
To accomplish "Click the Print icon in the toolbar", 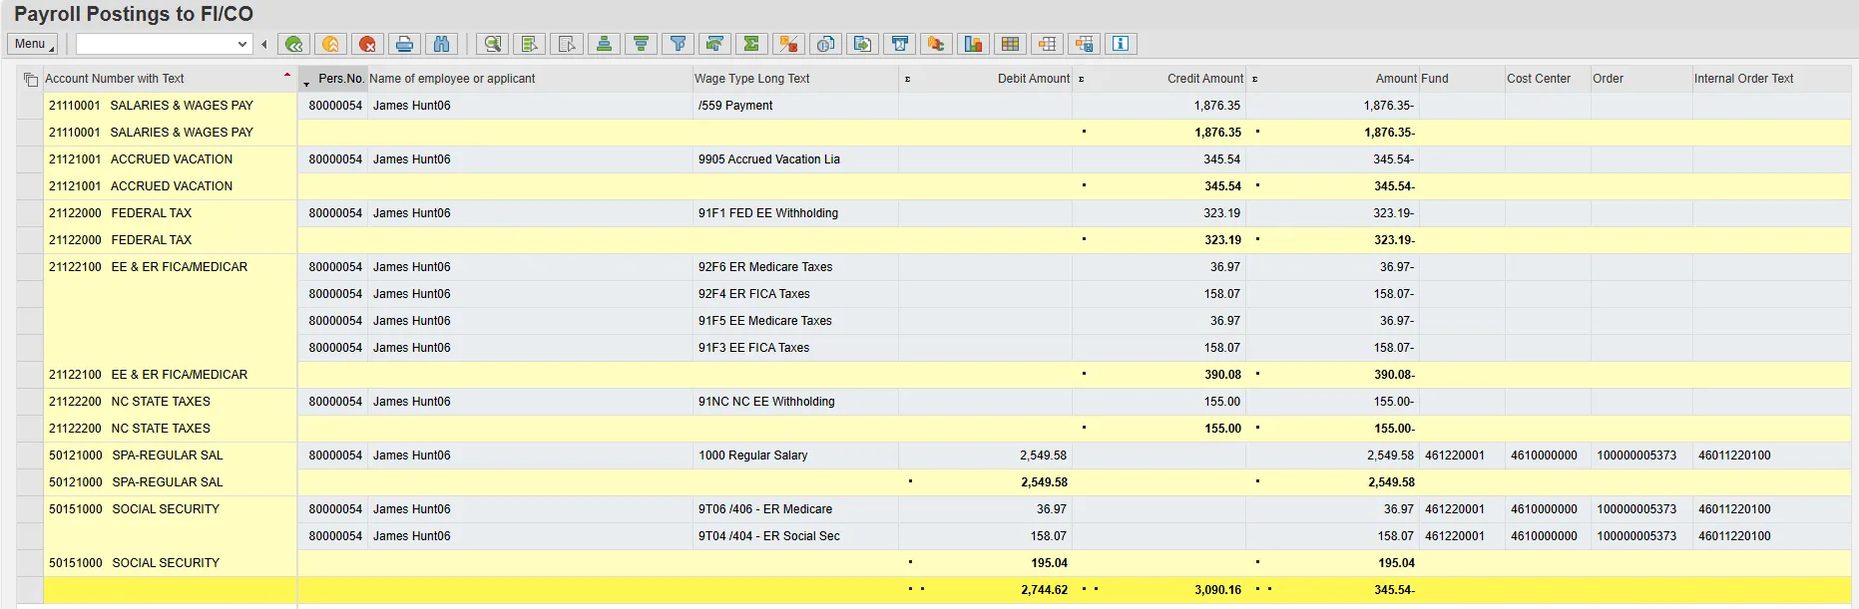I will coord(404,44).
